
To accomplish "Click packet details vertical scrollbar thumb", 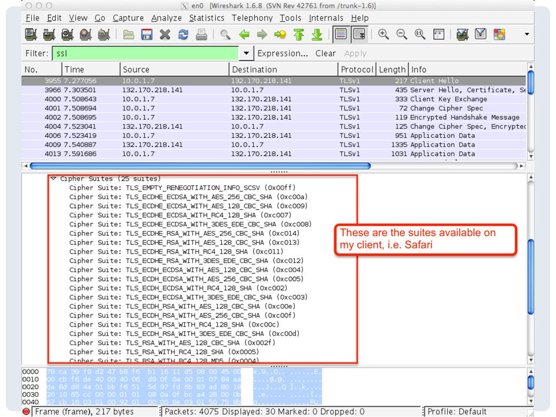I will point(531,277).
